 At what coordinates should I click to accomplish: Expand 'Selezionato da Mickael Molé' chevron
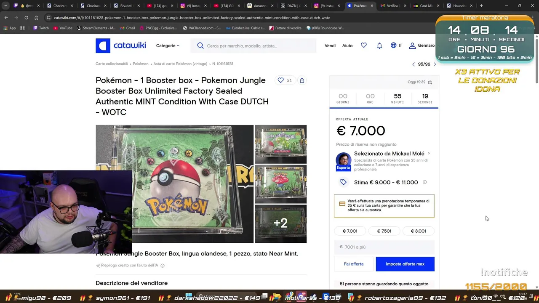tap(429, 154)
